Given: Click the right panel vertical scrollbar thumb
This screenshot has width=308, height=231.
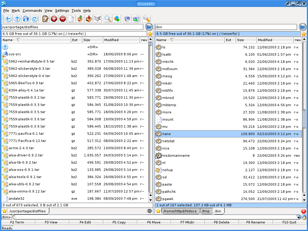Looking at the screenshot, I should click(304, 119).
